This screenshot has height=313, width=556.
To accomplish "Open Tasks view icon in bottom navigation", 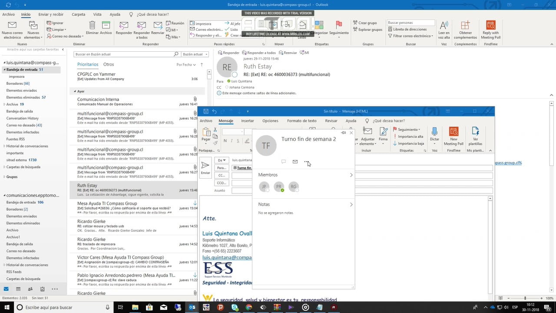I will 42,289.
